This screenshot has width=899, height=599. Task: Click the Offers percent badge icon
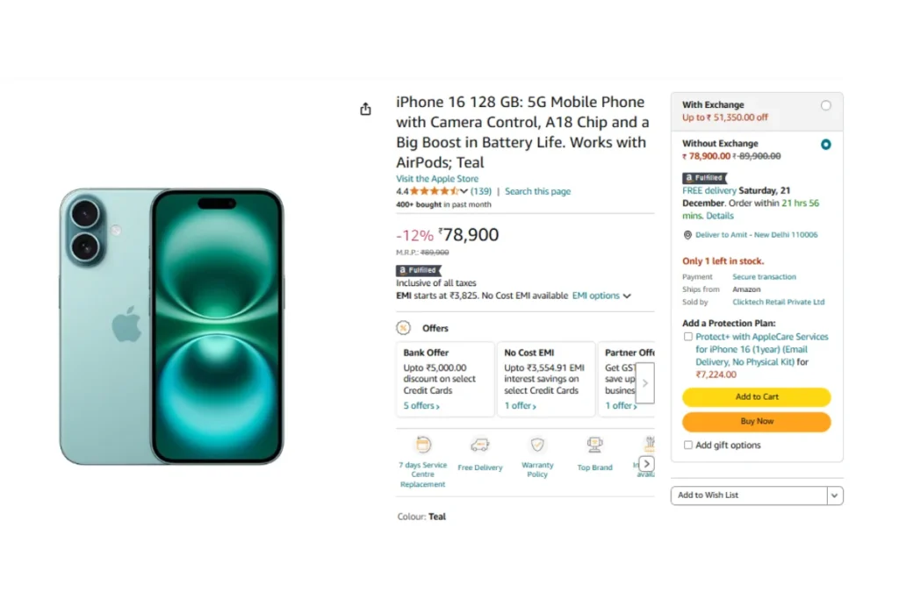[x=404, y=328]
